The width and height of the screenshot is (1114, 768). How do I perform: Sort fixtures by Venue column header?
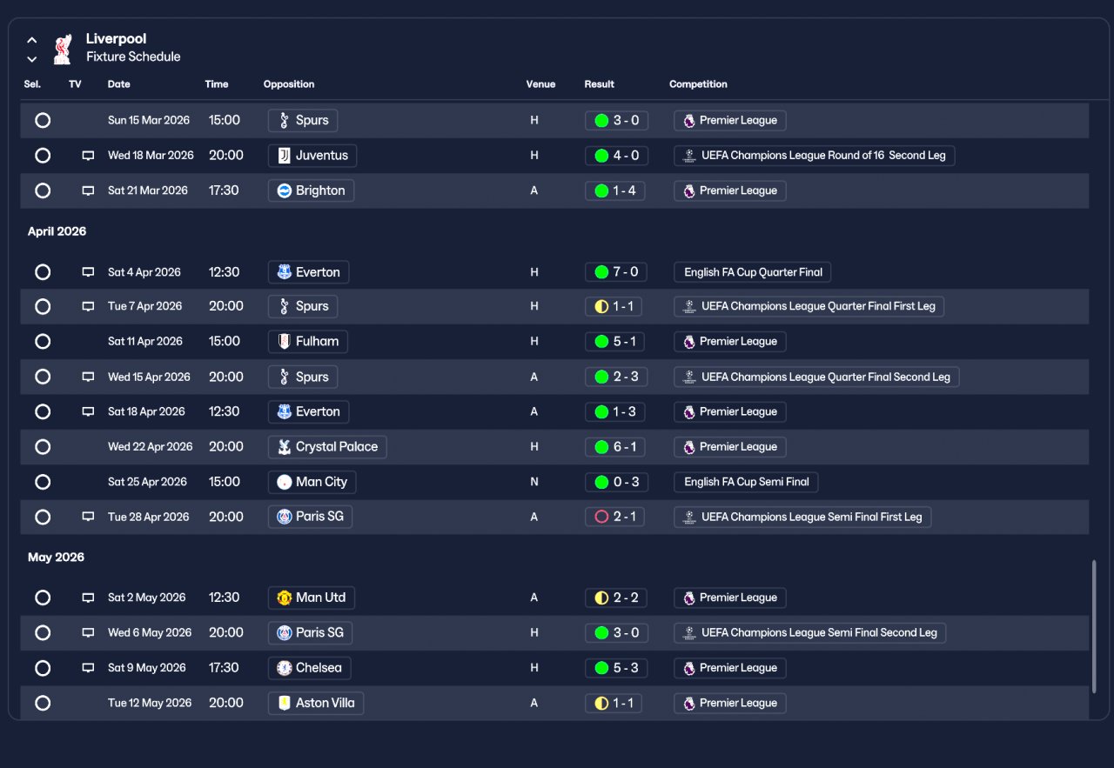540,84
